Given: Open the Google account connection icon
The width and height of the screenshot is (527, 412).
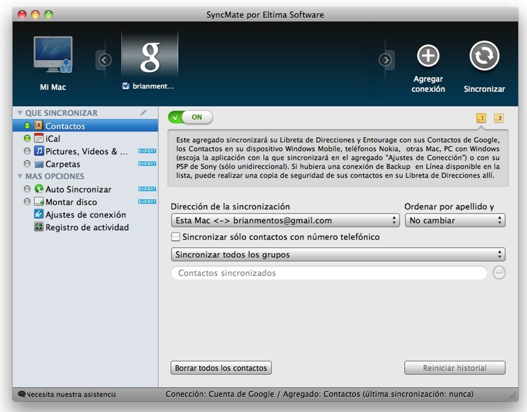Looking at the screenshot, I should pyautogui.click(x=150, y=56).
